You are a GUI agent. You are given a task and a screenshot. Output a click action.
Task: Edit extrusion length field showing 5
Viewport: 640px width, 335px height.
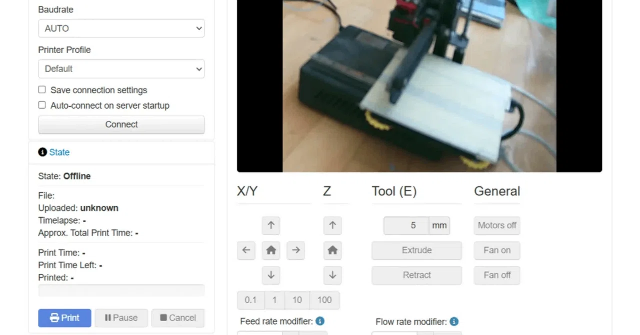[x=406, y=225]
